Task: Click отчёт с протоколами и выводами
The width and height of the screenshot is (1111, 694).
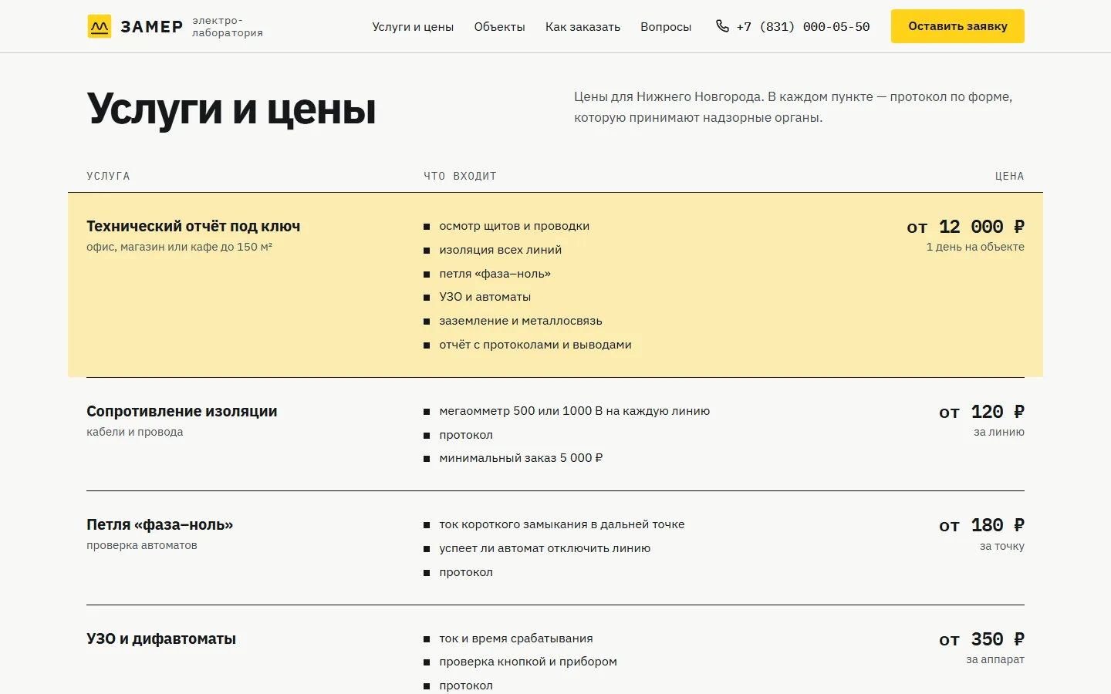Action: pyautogui.click(x=535, y=345)
